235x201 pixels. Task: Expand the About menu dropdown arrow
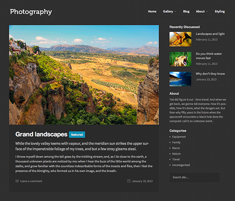tap(207, 11)
